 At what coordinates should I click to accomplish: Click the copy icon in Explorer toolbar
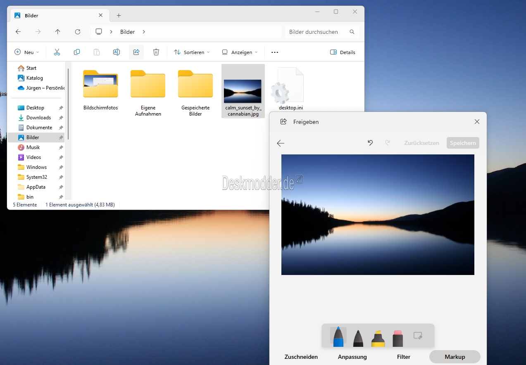coord(77,52)
